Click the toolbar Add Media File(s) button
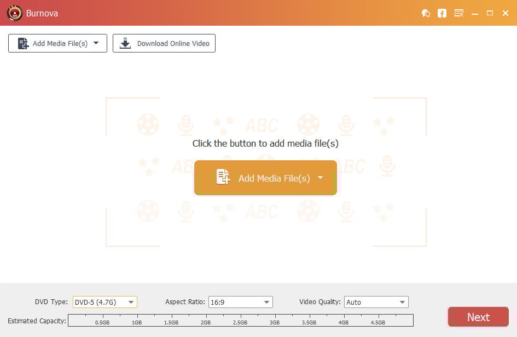The height and width of the screenshot is (337, 517). (x=57, y=43)
